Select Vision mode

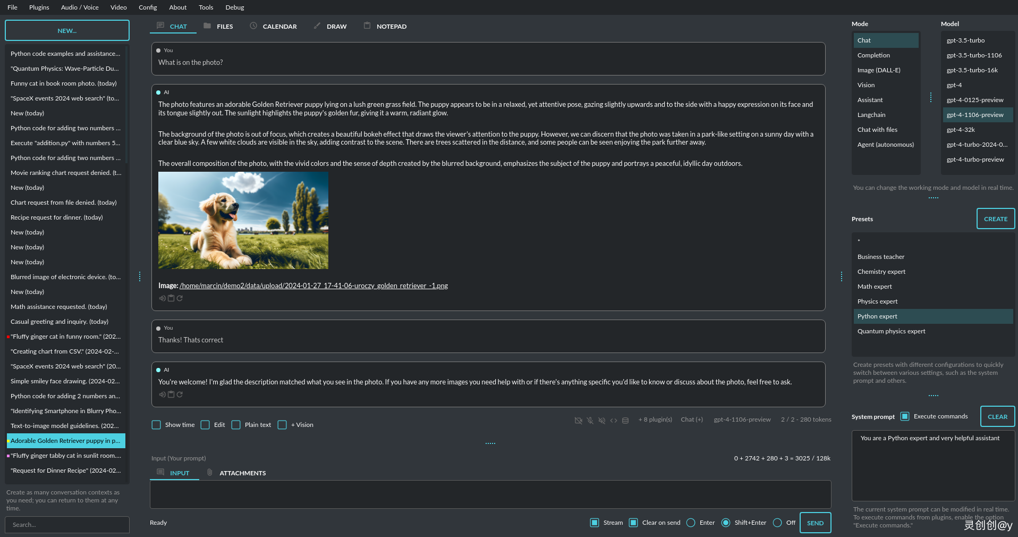(886, 85)
